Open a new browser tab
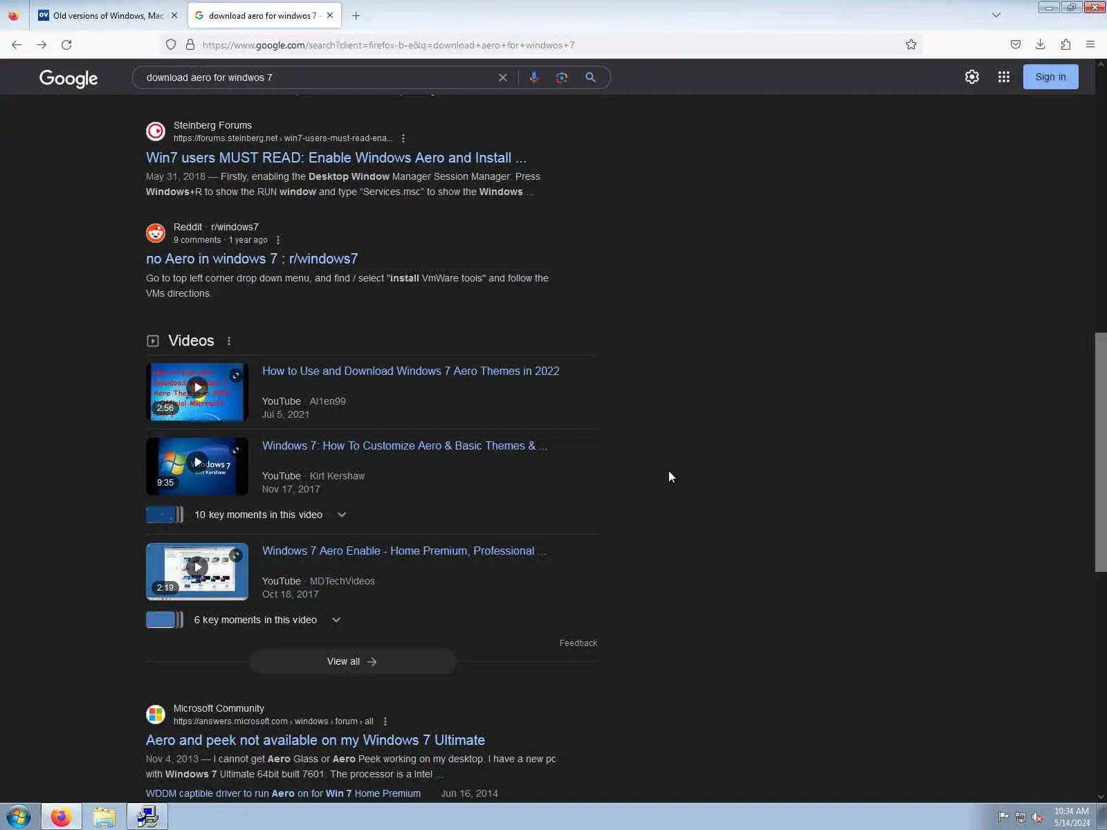The image size is (1107, 830). click(x=356, y=15)
